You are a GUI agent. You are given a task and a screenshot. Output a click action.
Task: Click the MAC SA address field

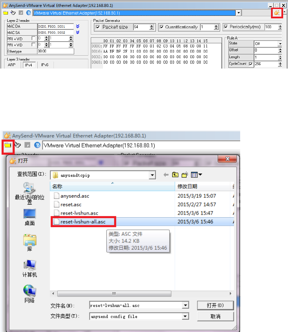tap(56, 33)
